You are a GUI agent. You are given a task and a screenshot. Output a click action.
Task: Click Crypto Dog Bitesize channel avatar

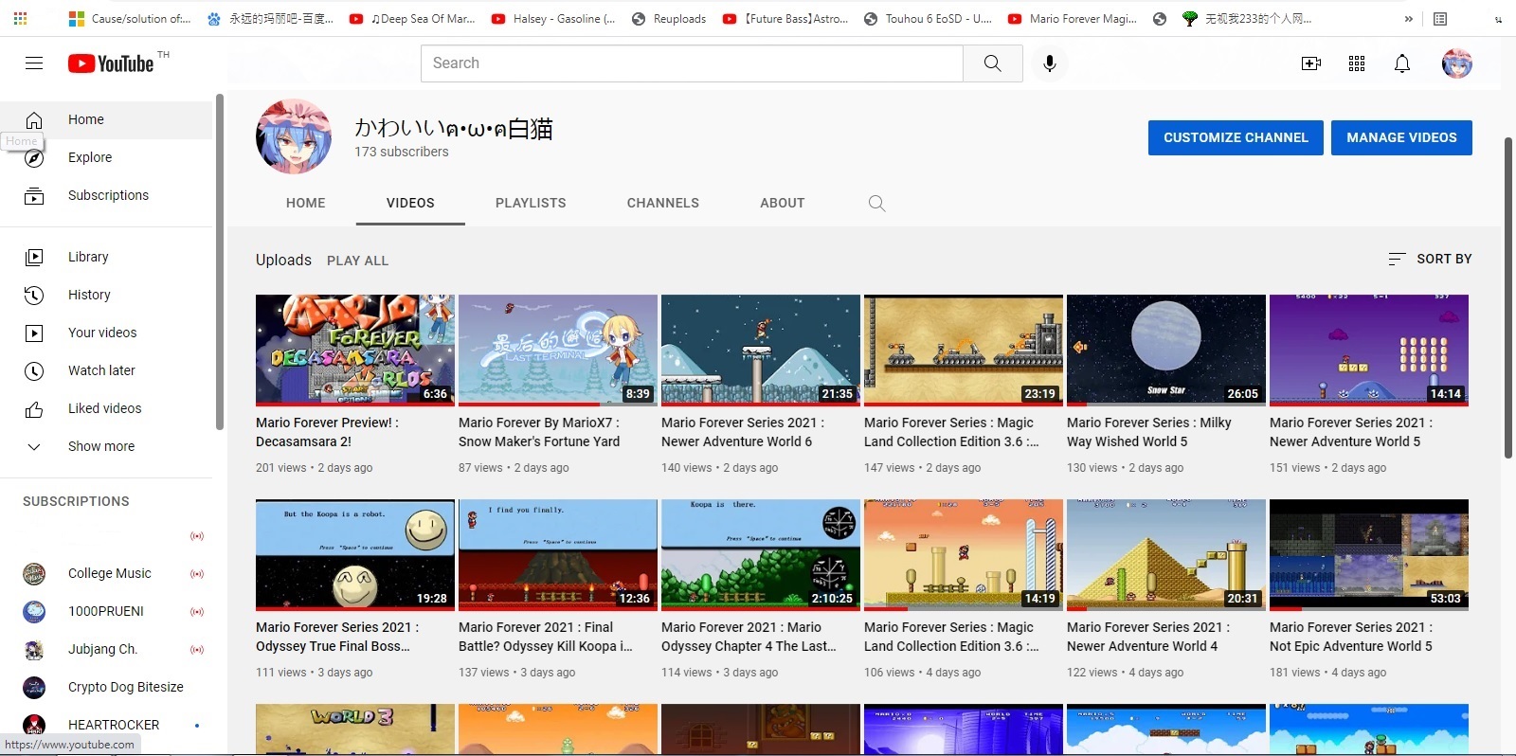(x=34, y=687)
